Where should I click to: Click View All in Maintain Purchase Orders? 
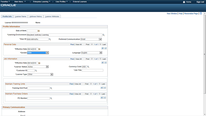(78, 94)
